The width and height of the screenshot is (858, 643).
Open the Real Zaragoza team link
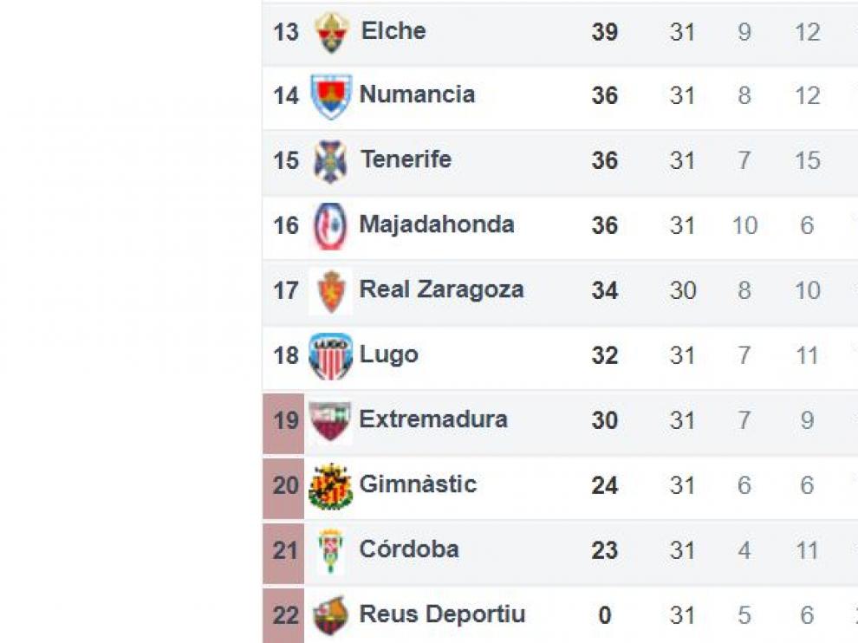click(x=442, y=289)
